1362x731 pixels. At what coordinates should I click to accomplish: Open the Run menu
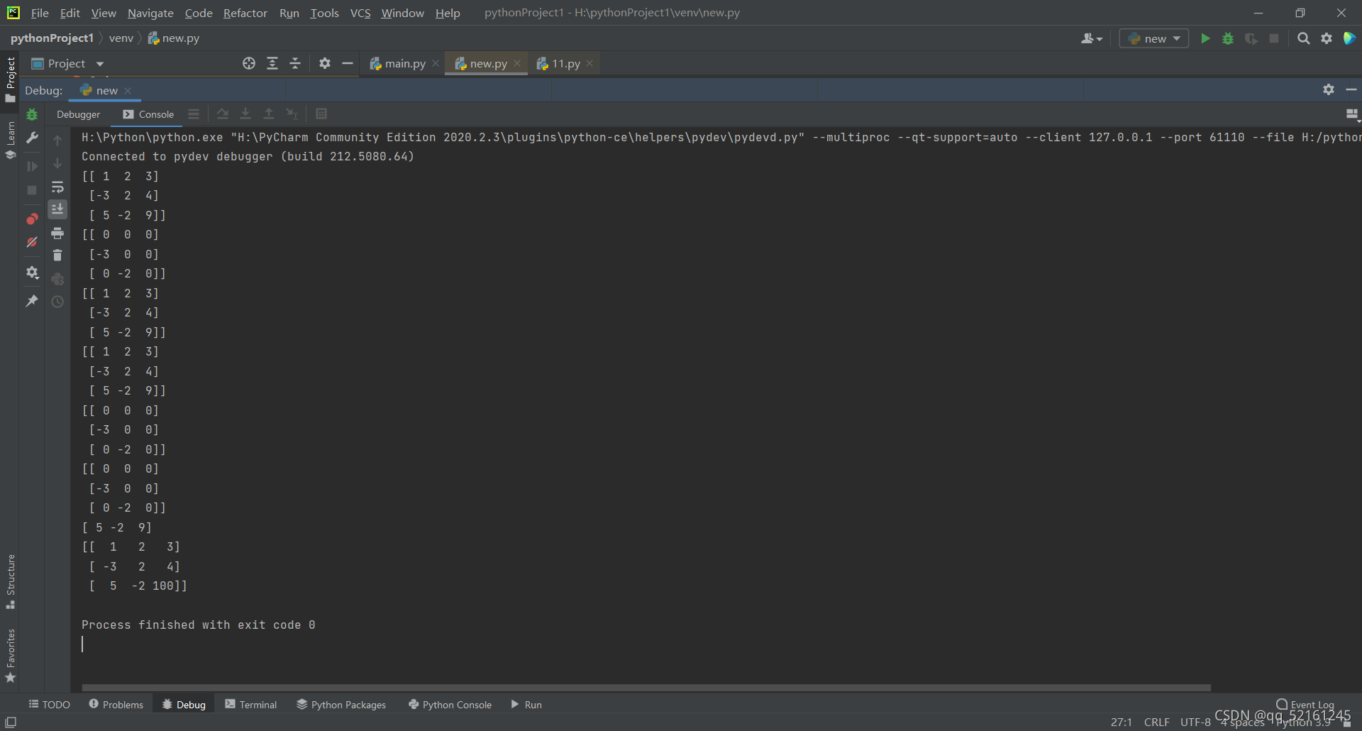pos(289,13)
